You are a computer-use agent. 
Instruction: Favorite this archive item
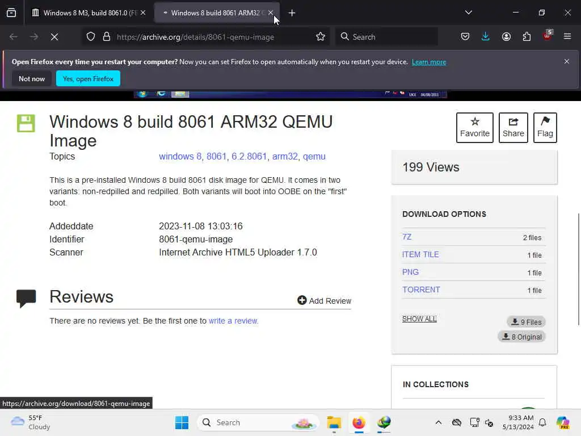click(475, 128)
